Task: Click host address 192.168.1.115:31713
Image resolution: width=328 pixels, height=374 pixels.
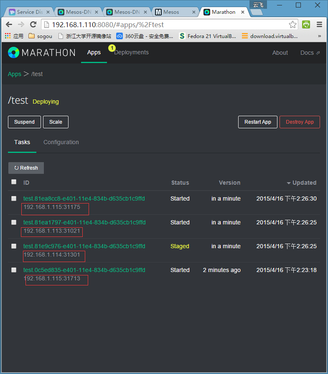Action: tap(52, 279)
